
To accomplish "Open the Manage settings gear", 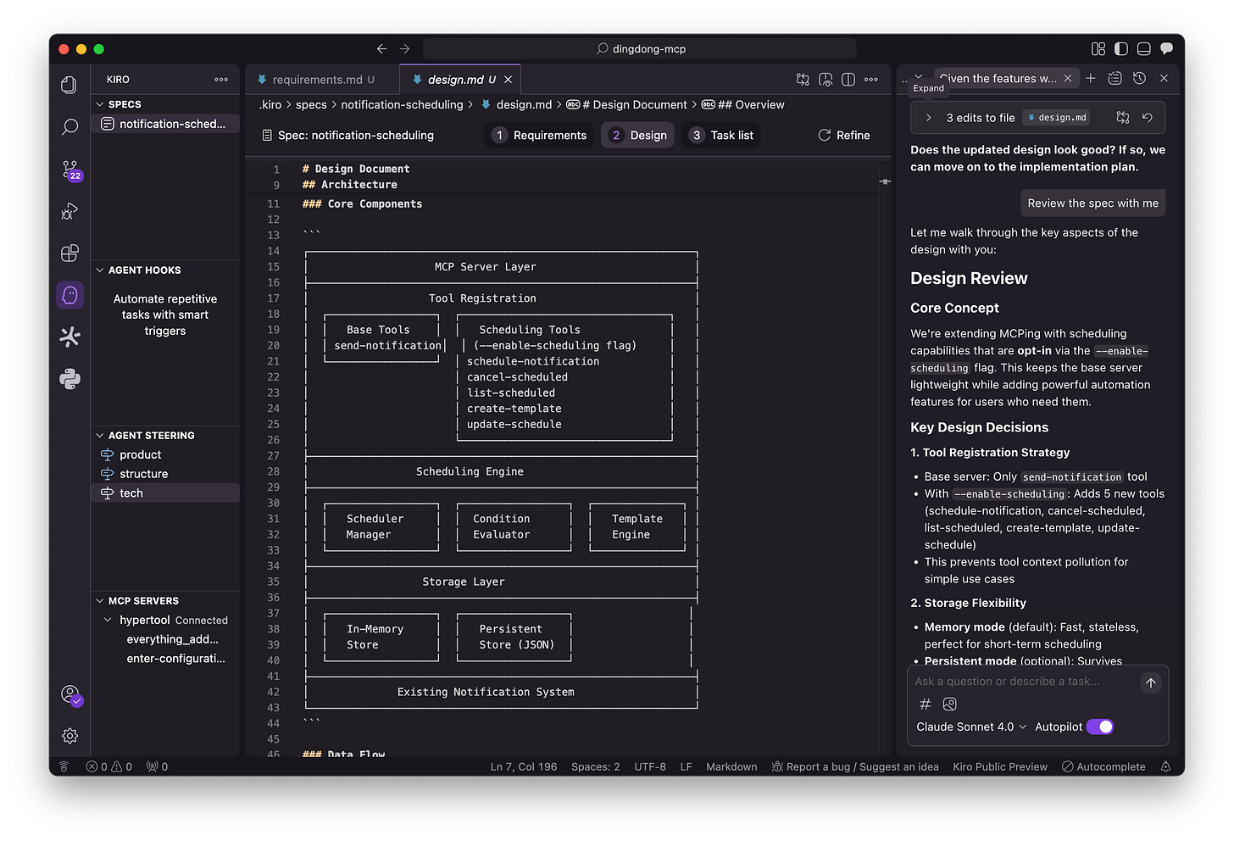I will (x=69, y=736).
